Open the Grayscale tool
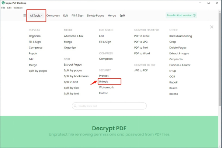 click(x=176, y=59)
